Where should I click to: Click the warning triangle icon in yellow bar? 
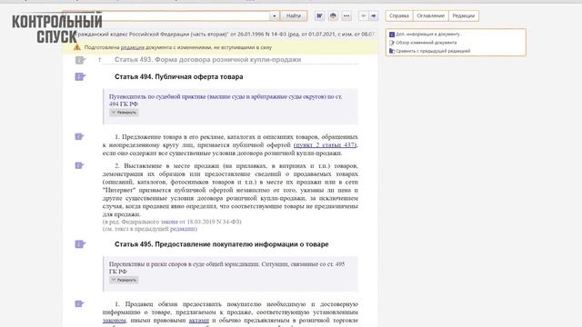pos(76,47)
